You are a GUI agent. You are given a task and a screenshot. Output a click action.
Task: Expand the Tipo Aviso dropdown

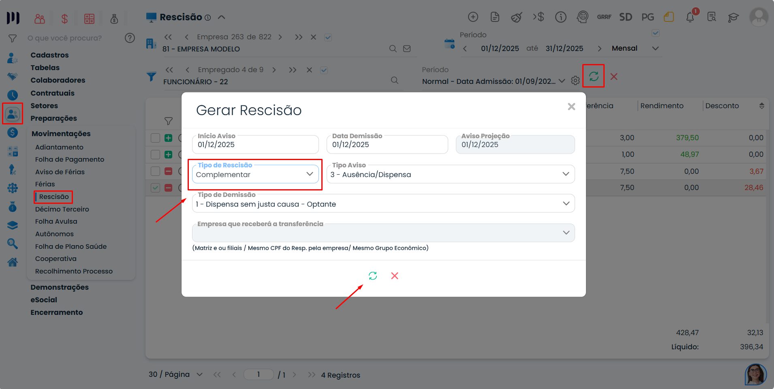(x=450, y=174)
